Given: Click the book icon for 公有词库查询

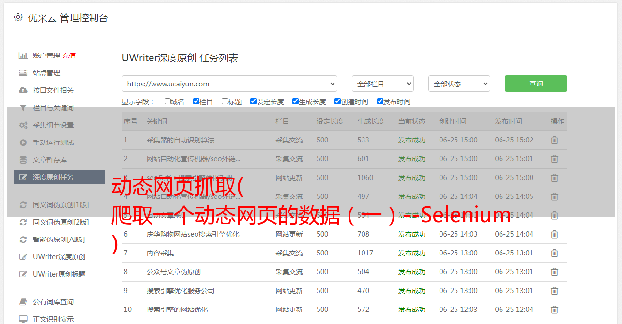Looking at the screenshot, I should pos(23,302).
